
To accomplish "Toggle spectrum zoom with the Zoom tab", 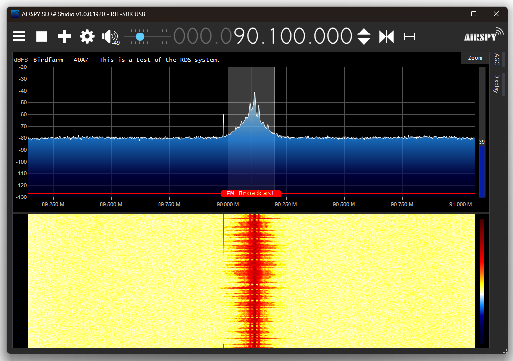I will pyautogui.click(x=475, y=58).
